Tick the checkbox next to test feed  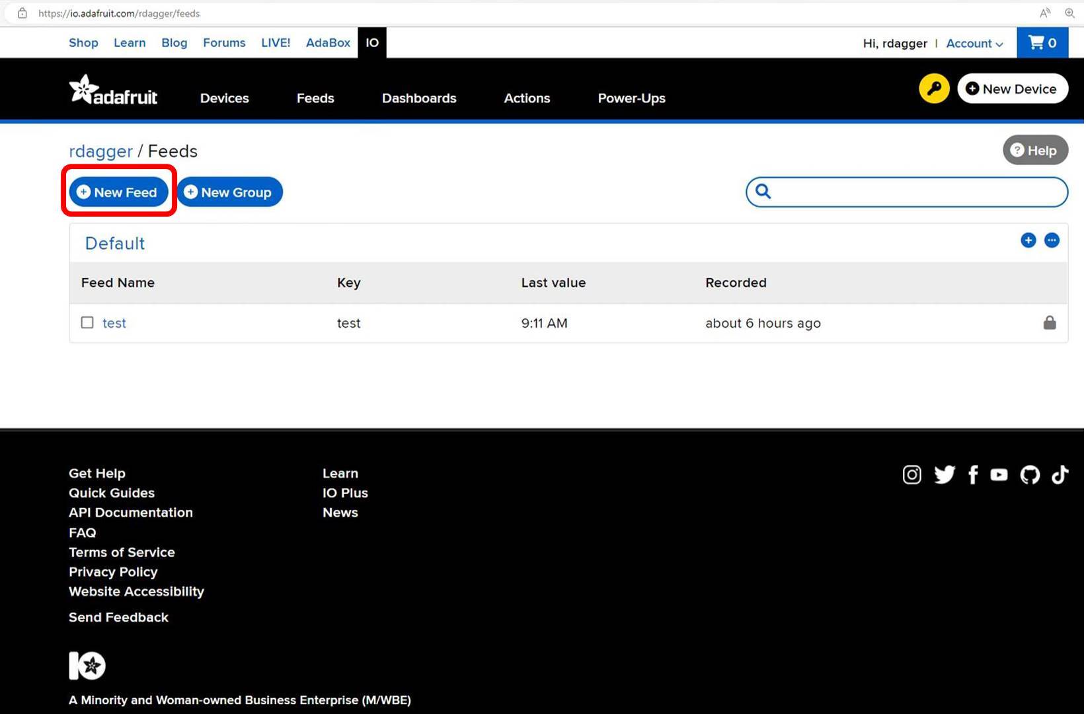(87, 323)
